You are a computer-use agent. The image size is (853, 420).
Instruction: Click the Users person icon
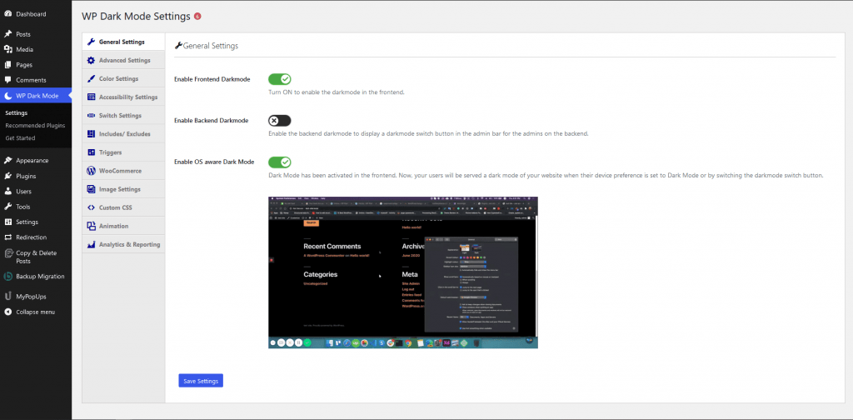pyautogui.click(x=8, y=192)
